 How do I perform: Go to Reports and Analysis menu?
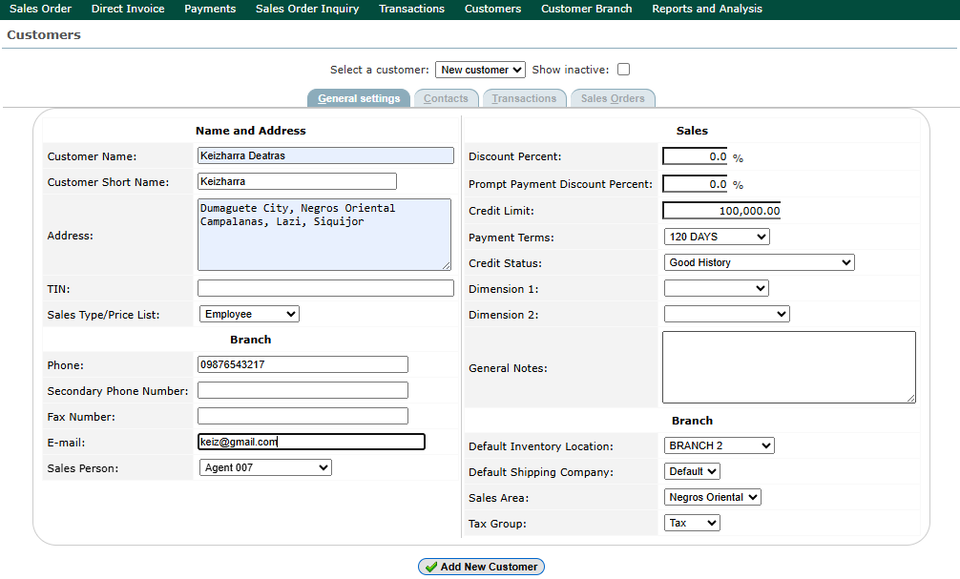point(707,9)
